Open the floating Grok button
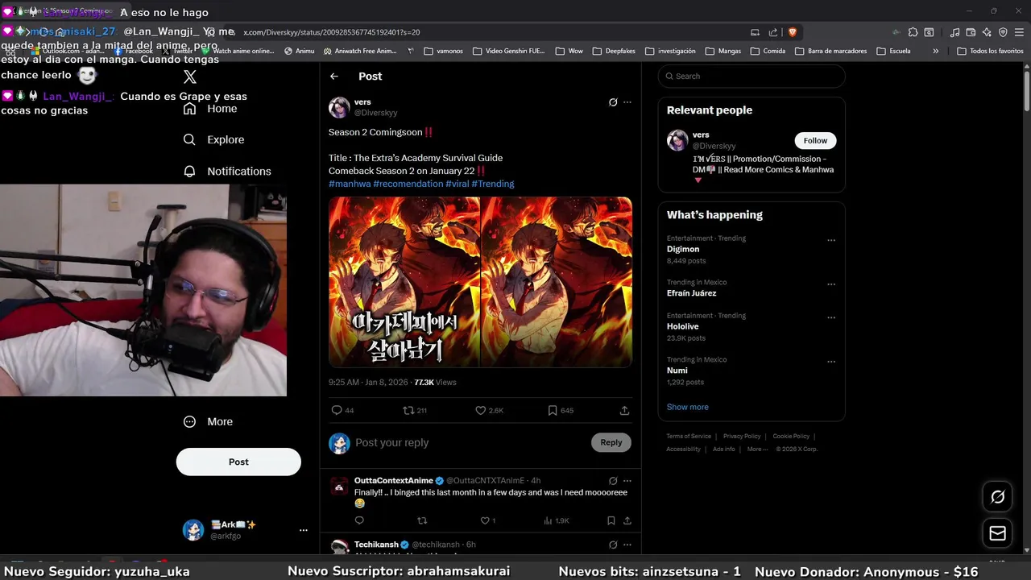The image size is (1031, 580). click(x=998, y=497)
